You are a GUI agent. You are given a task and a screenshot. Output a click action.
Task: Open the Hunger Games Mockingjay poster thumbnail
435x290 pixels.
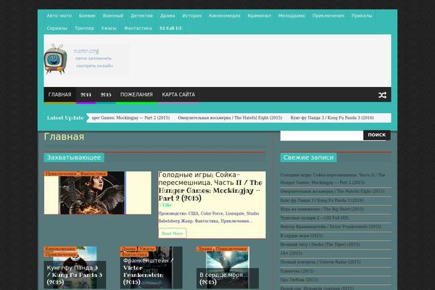tap(97, 193)
